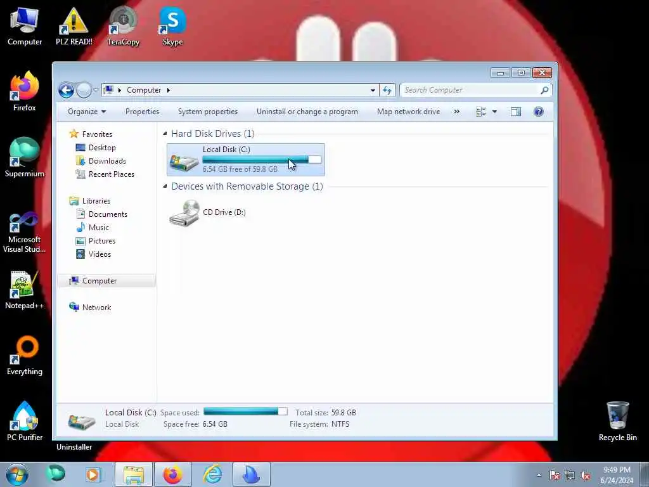Viewport: 649px width, 487px height.
Task: Click the Space used bar in details pane
Action: point(245,411)
